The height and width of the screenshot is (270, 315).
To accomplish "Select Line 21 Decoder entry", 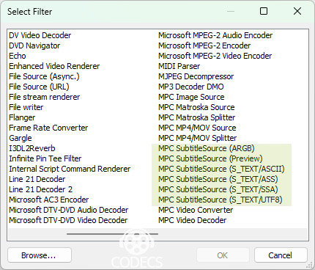I will click(x=37, y=179).
